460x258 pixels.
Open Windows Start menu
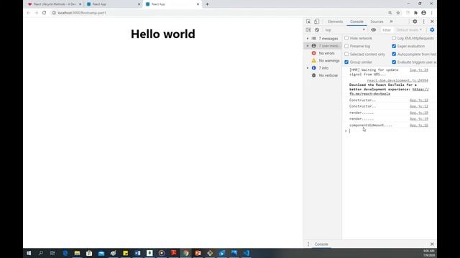[29, 253]
